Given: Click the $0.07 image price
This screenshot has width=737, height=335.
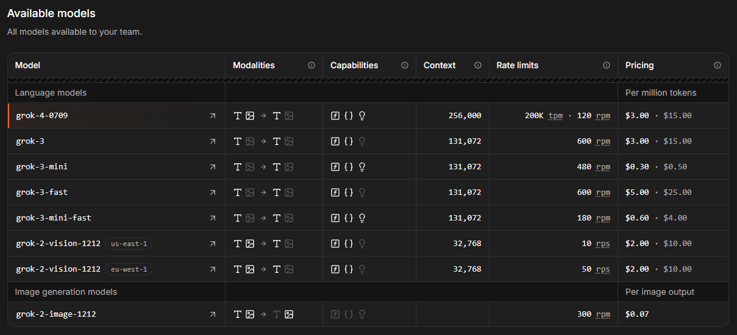Looking at the screenshot, I should pyautogui.click(x=637, y=314).
